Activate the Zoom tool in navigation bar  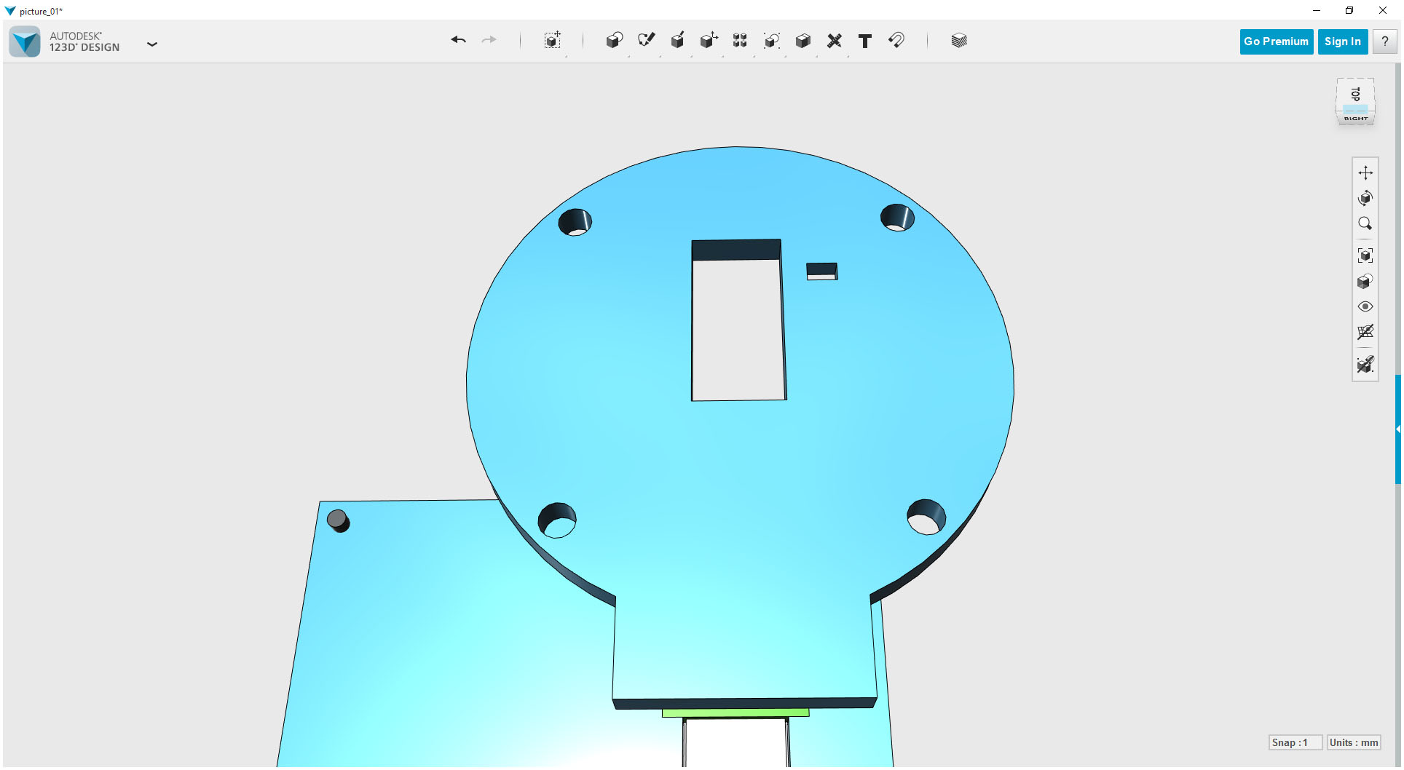(x=1366, y=223)
